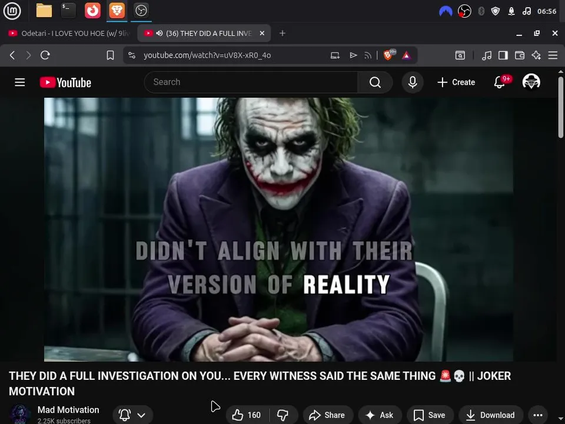Viewport: 565px width, 424px height.
Task: Open the Brave main hamburger menu
Action: pyautogui.click(x=553, y=55)
